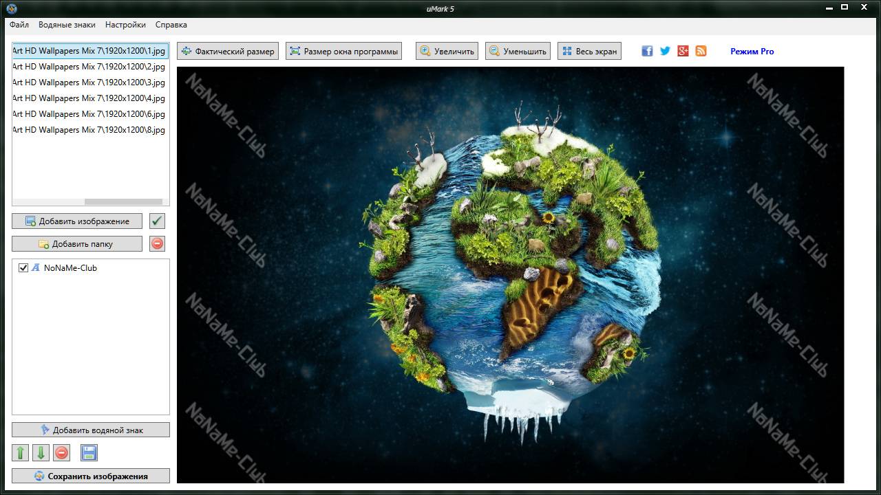Move watermark up with green arrow
The height and width of the screenshot is (495, 881).
coord(21,452)
